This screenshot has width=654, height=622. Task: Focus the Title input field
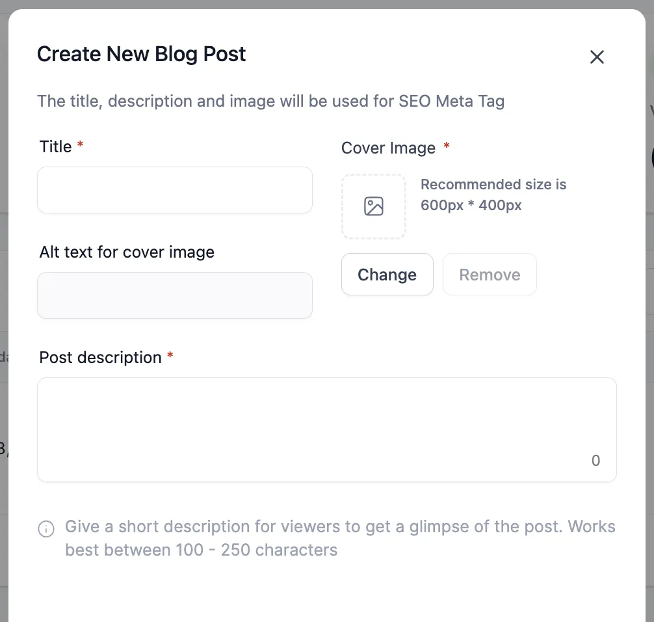[x=175, y=190]
